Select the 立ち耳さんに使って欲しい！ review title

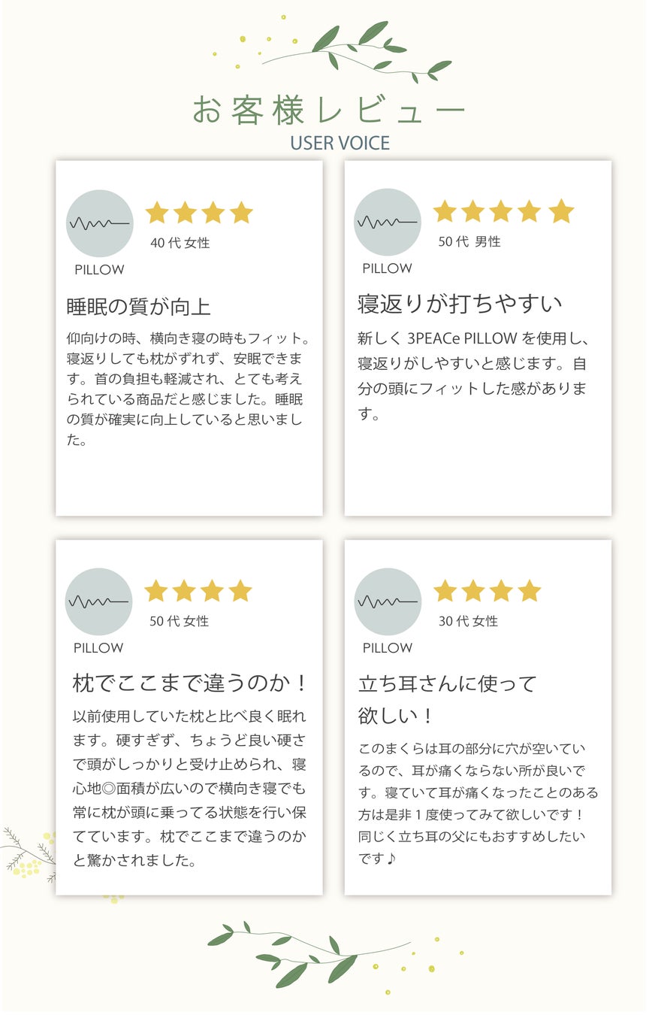pyautogui.click(x=448, y=699)
